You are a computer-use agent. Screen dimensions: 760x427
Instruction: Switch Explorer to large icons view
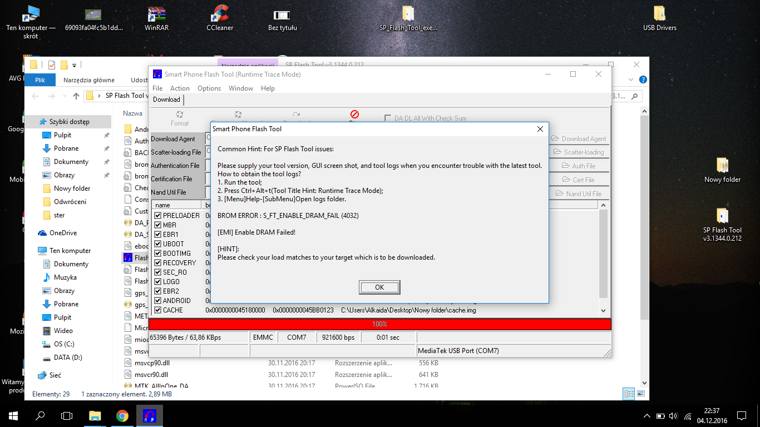(640, 394)
